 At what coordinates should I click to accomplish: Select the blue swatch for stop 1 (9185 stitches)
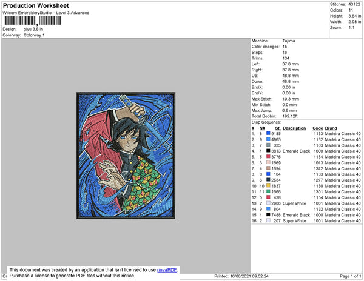coord(268,133)
